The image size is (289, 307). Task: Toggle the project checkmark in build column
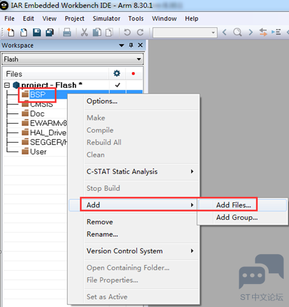118,85
